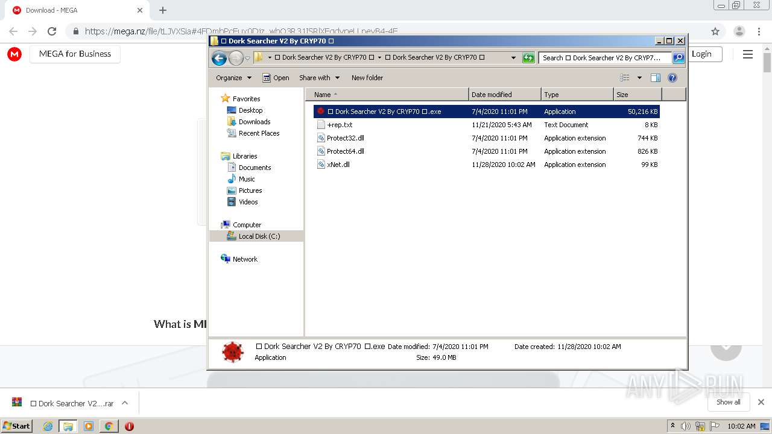Click the Explorer Back navigation arrow
Screen dimensions: 772x434
coord(220,58)
